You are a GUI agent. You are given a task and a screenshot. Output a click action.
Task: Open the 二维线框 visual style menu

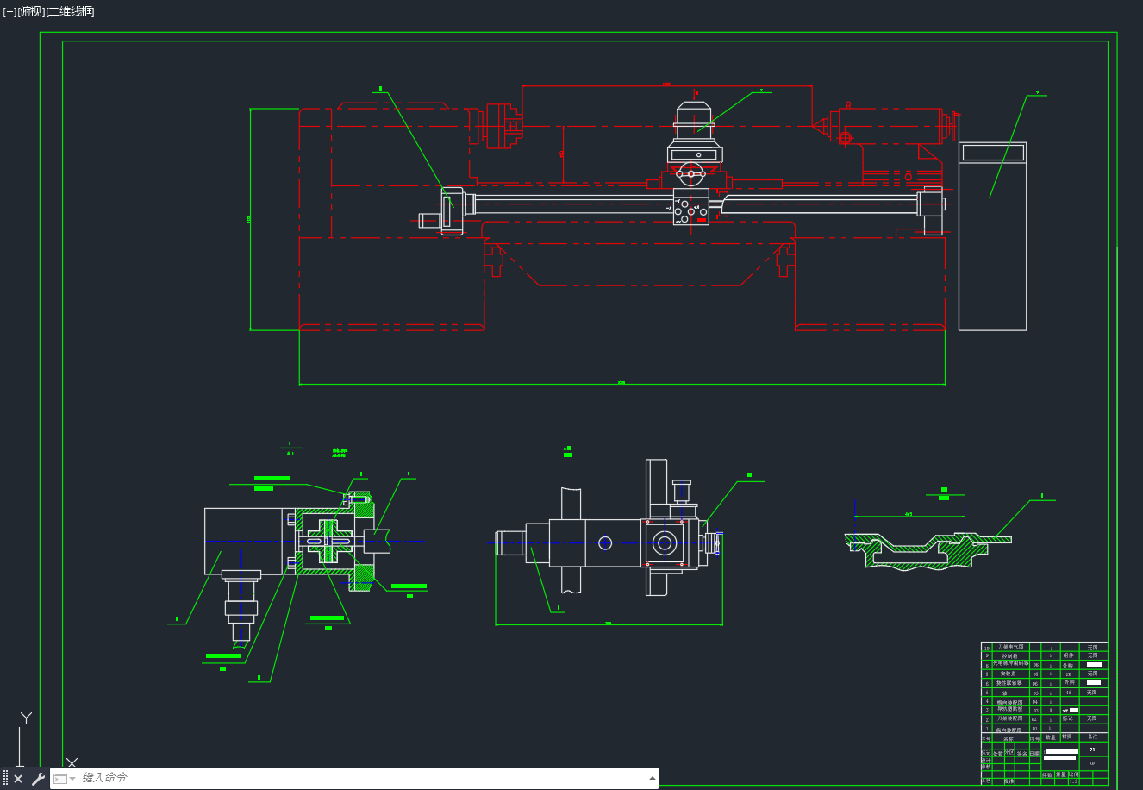70,11
